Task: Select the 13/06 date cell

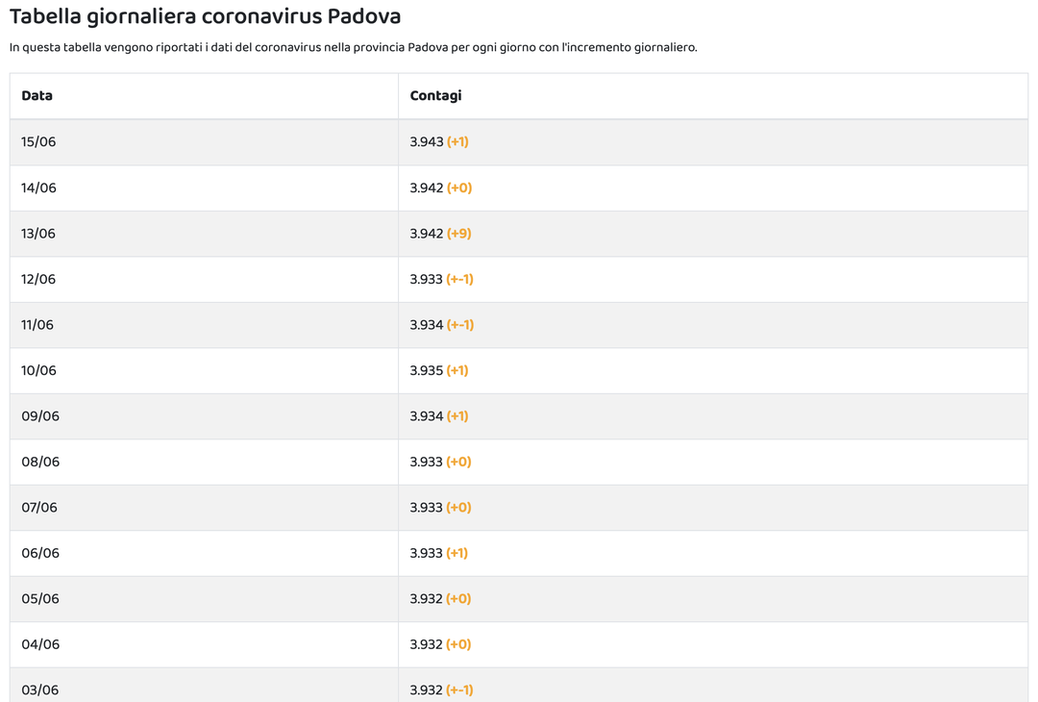Action: [38, 234]
